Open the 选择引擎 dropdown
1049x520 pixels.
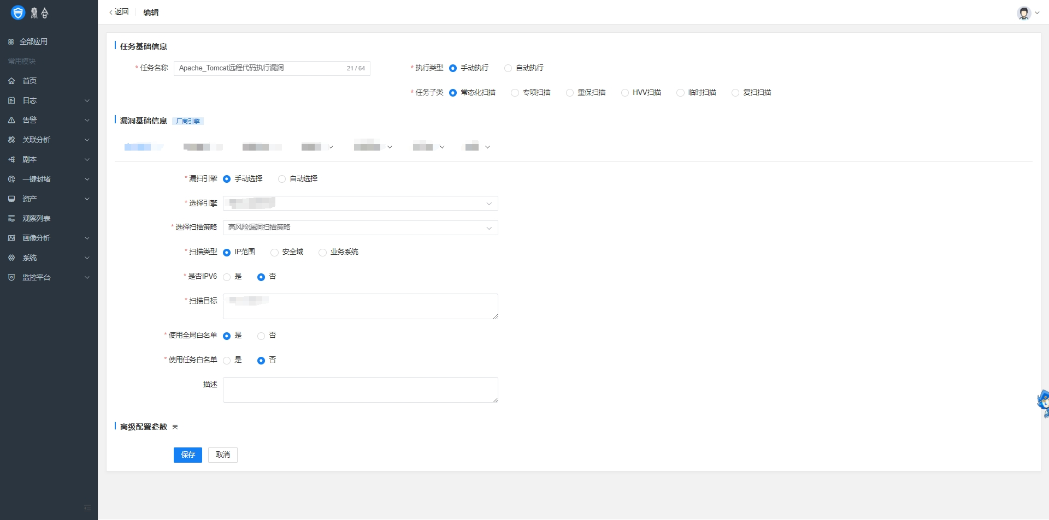coord(360,203)
